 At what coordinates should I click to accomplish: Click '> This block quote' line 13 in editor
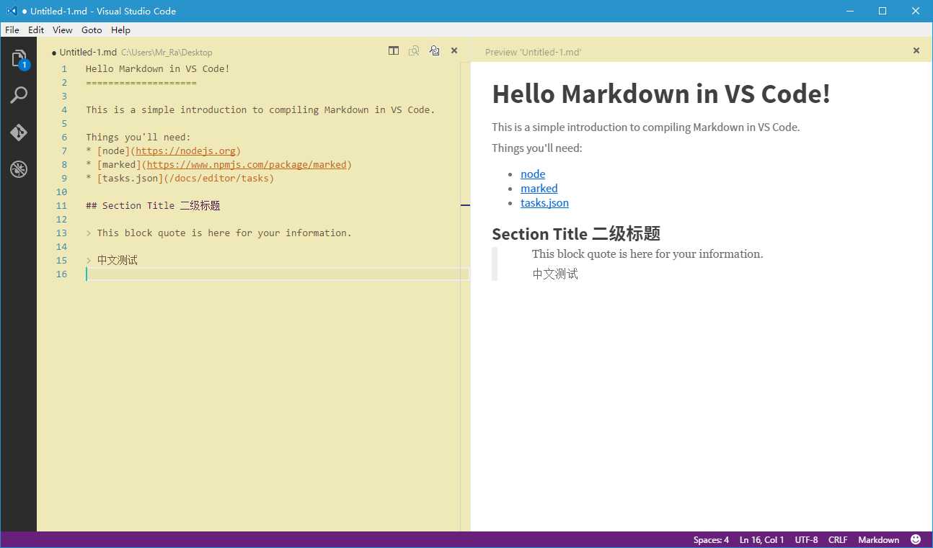[x=218, y=233]
